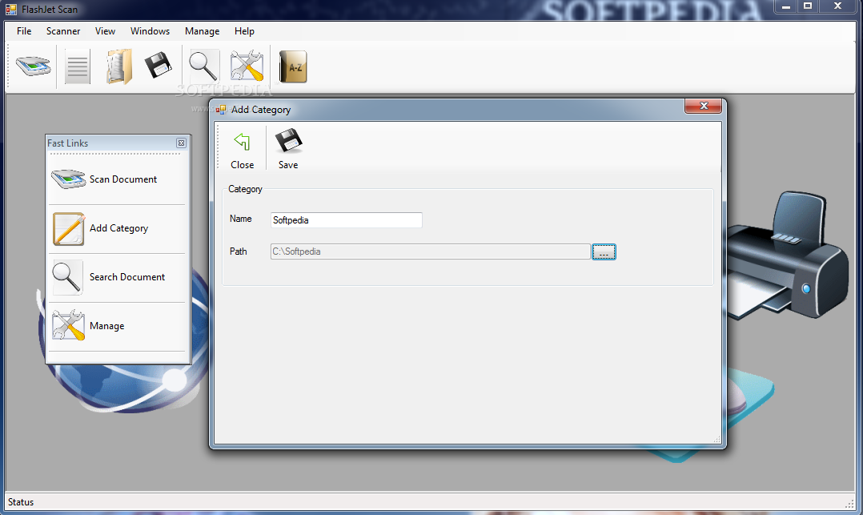Close the Add Category dialog with red X
Viewport: 863px width, 515px height.
click(704, 106)
